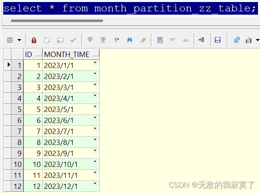Click the grid top-left corner selector cell
Screen dimensions: 260x193
tap(7, 54)
